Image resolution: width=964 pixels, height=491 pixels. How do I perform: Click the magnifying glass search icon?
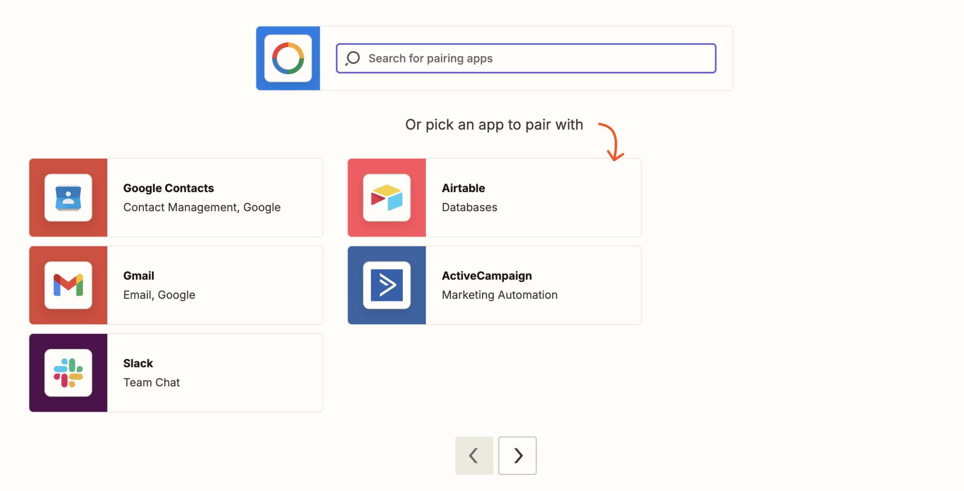351,58
